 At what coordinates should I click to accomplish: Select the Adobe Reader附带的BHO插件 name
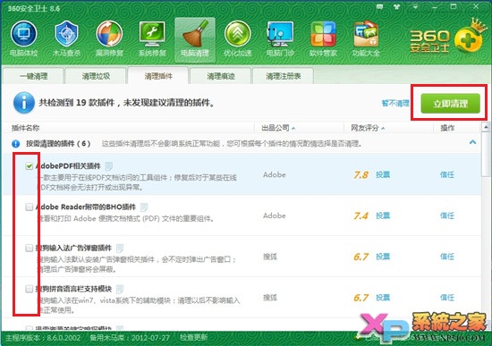[86, 207]
